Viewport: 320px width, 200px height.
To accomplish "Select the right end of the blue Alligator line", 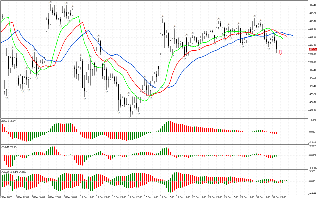I will (x=292, y=35).
